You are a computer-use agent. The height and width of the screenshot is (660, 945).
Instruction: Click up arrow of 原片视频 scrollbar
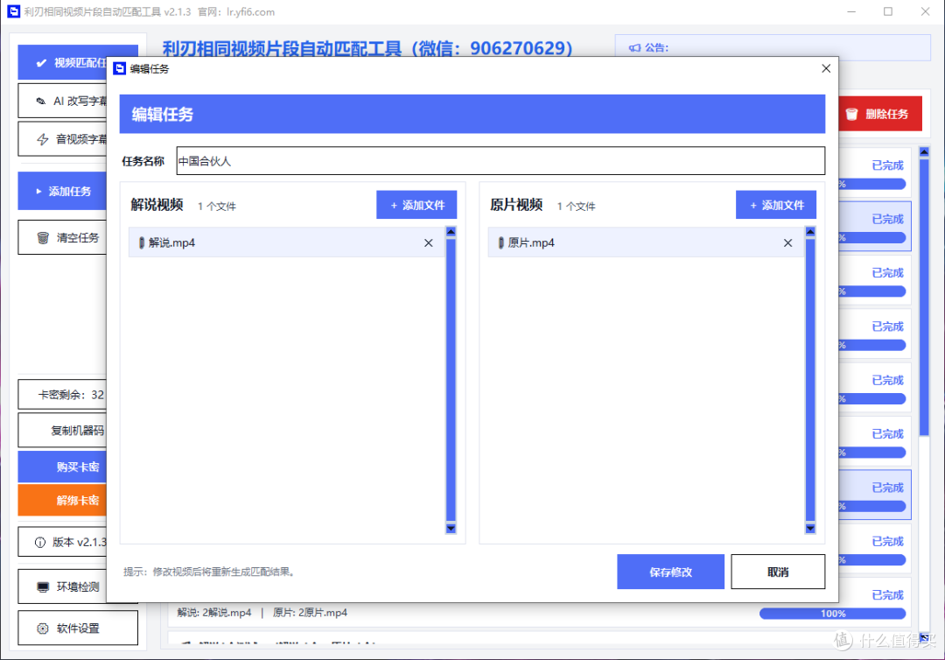(x=810, y=231)
